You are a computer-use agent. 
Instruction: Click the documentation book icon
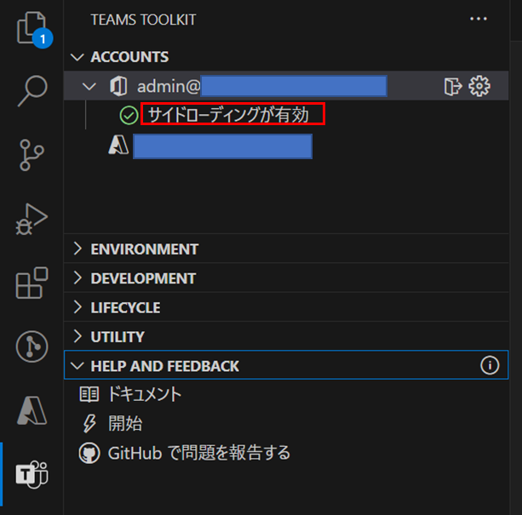click(x=89, y=395)
